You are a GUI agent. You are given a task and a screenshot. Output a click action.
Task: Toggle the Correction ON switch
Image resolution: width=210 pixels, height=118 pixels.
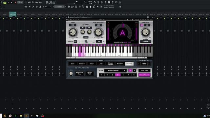tap(142, 25)
